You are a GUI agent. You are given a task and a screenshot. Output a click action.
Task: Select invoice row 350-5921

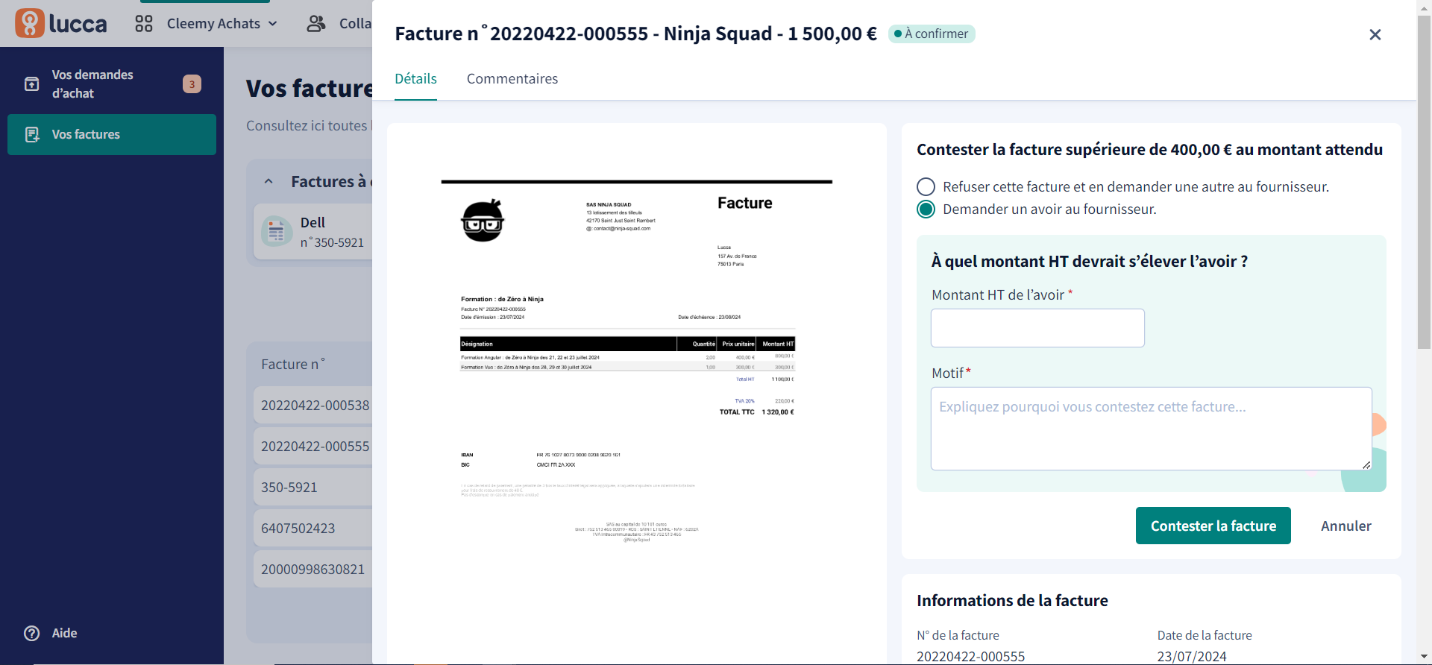(313, 487)
